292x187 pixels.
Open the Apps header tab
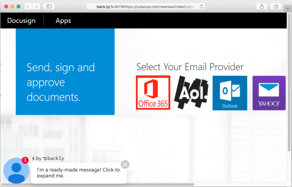(63, 21)
